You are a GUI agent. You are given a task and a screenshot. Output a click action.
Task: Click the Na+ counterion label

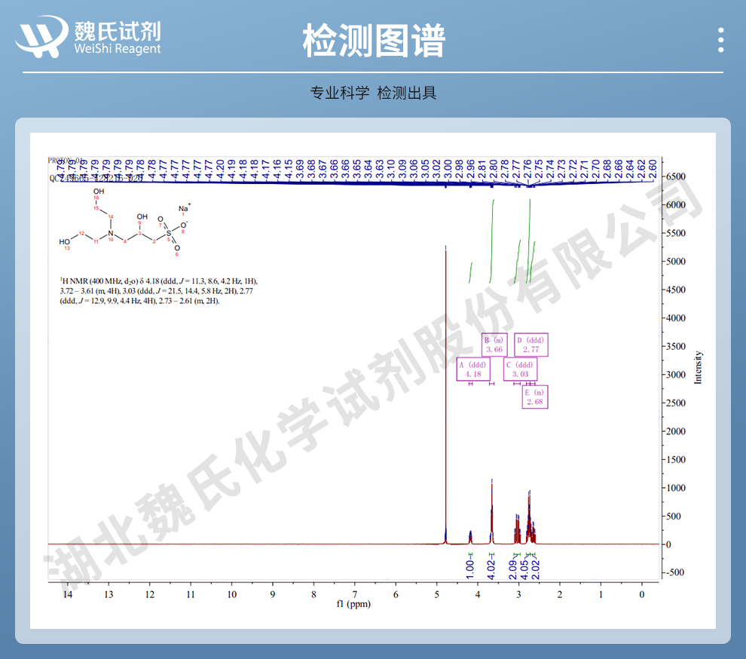(x=185, y=208)
